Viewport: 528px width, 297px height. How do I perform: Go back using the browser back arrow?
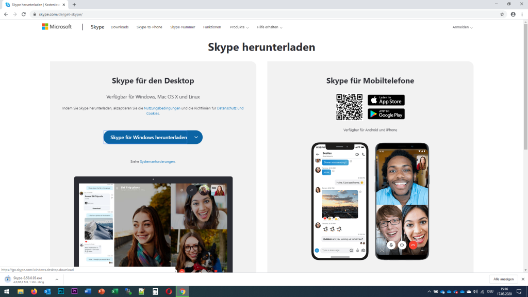[x=6, y=14]
